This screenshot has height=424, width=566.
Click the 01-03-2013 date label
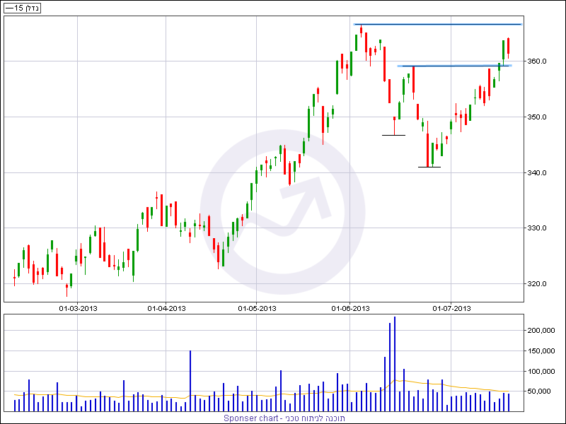click(79, 308)
